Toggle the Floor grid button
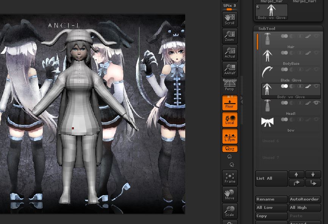This screenshot has width=328, height=224. [x=230, y=103]
